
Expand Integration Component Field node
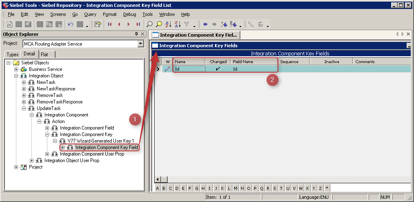coord(47,128)
